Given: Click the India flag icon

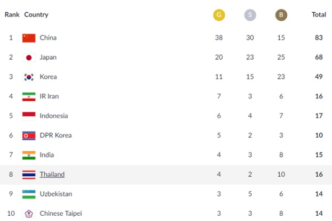Looking at the screenshot, I should point(29,155).
